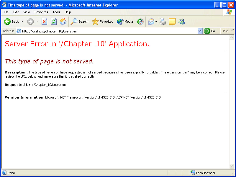The width and height of the screenshot is (236, 177).
Task: Expand the Back button history dropdown arrow
Action: pos(22,22)
